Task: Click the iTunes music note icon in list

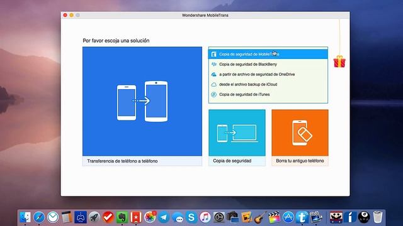Action: 214,94
